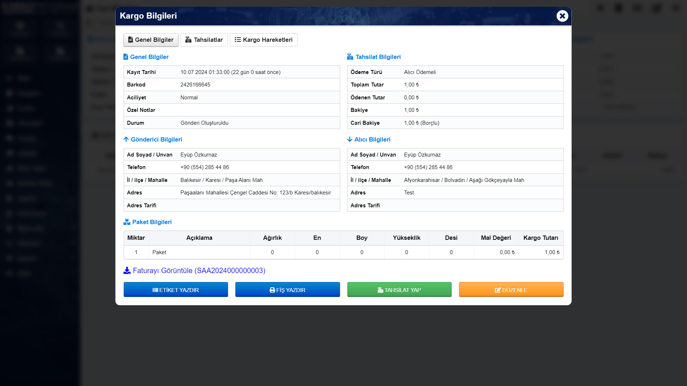687x386 pixels.
Task: Click the TAHSİLAT YAP button
Action: point(399,289)
